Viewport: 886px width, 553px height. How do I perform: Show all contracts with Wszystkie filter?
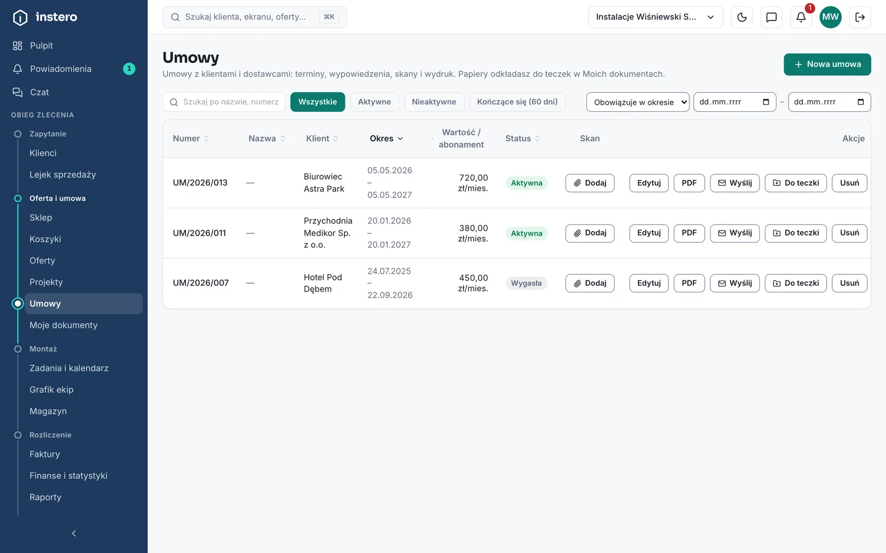pos(317,102)
